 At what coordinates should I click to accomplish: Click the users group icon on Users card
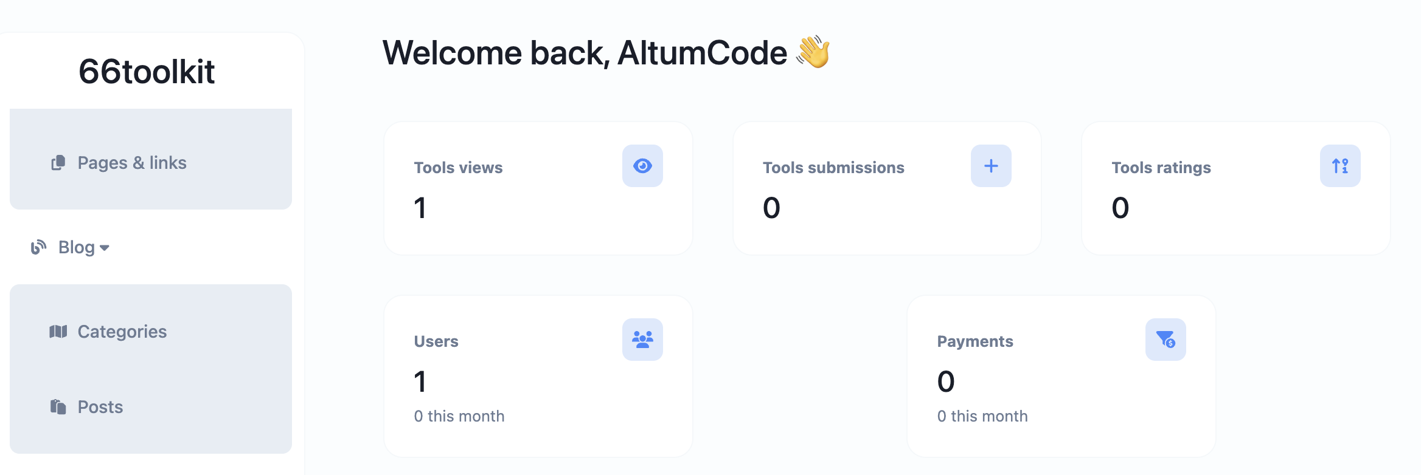pyautogui.click(x=642, y=340)
